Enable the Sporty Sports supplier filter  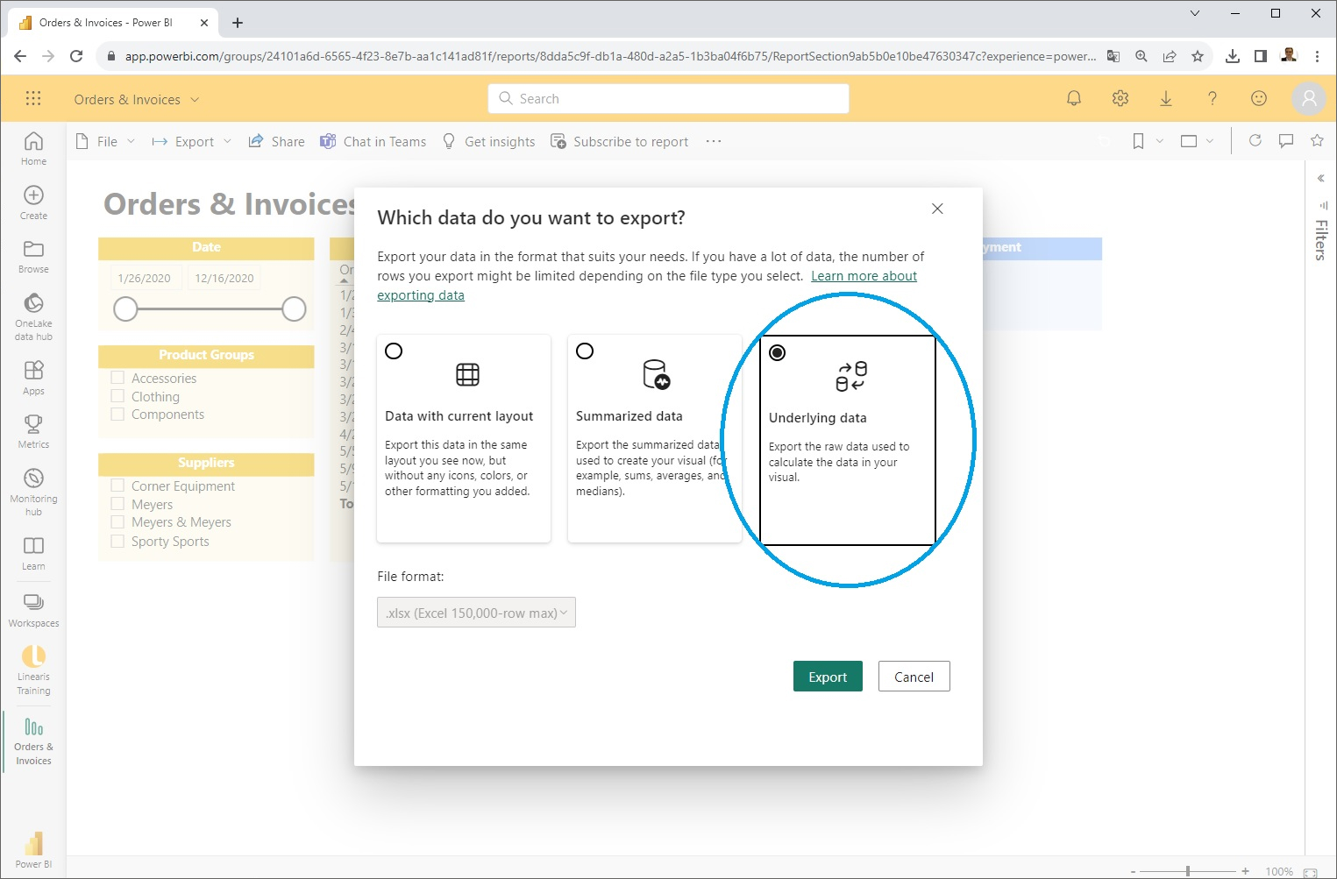117,541
